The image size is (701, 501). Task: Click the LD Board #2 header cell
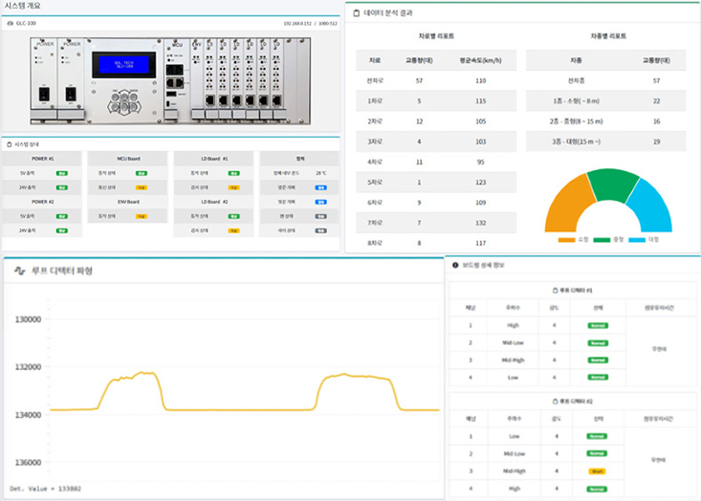(x=214, y=202)
